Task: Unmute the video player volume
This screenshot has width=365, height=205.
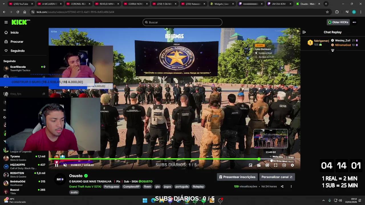Action: click(x=65, y=165)
